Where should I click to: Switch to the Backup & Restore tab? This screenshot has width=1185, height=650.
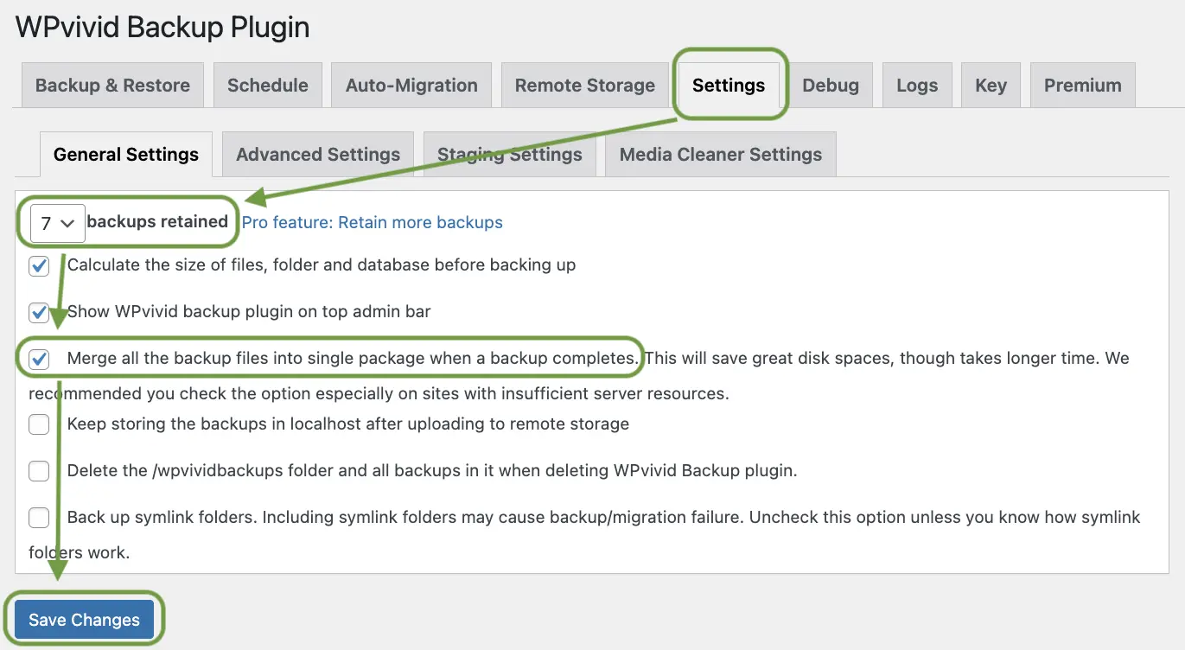[111, 85]
